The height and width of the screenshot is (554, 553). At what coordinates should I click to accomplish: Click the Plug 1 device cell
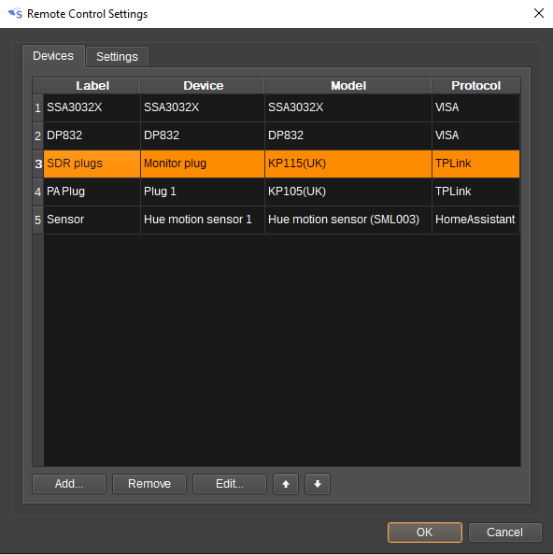tap(203, 192)
